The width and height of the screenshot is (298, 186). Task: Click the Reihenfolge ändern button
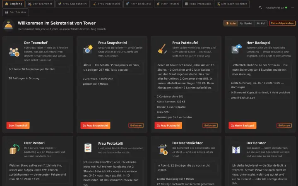click(x=282, y=23)
